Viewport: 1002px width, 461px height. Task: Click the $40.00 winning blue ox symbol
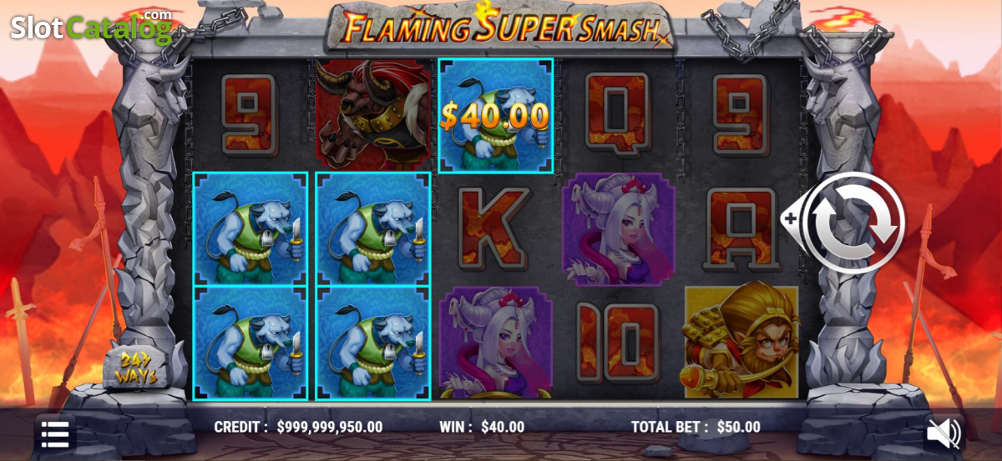point(496,115)
